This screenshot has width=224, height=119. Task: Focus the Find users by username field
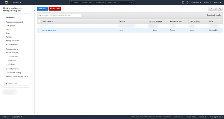pos(60,15)
